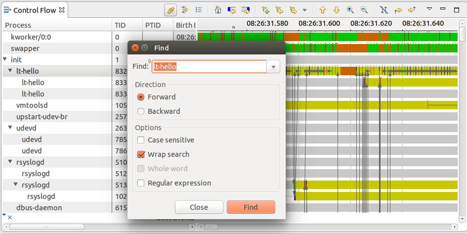The image size is (467, 234).
Task: Select the Backward direction radio button
Action: click(141, 111)
